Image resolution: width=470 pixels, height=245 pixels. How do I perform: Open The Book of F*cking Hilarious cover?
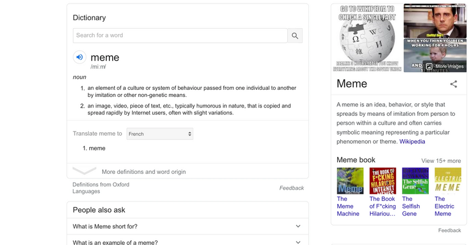tap(382, 181)
